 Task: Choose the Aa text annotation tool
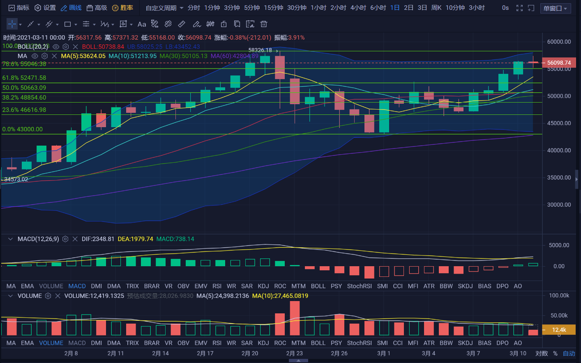tap(142, 24)
